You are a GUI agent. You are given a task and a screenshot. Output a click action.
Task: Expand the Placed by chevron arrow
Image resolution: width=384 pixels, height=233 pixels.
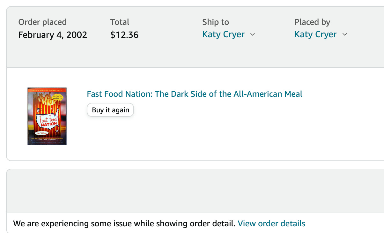[x=344, y=34]
